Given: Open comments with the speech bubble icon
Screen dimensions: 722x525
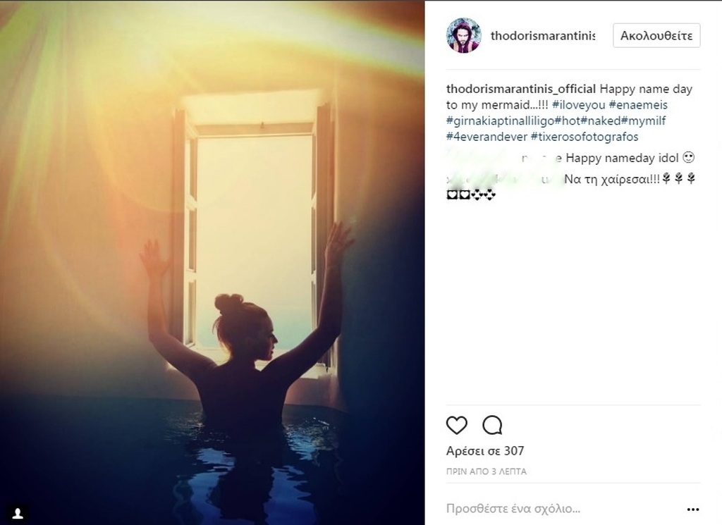Looking at the screenshot, I should 492,425.
